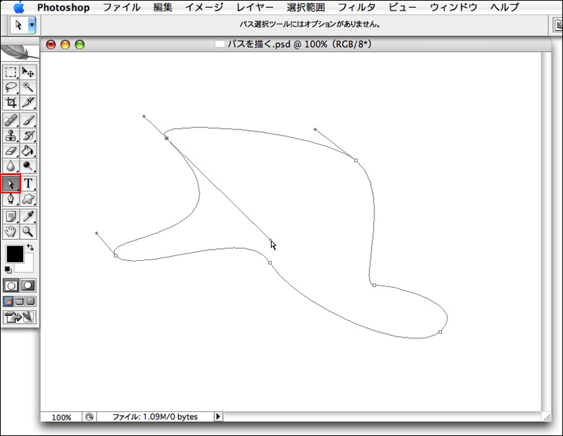Expand the status bar info arrow menu
Image resolution: width=563 pixels, height=436 pixels.
(x=218, y=417)
